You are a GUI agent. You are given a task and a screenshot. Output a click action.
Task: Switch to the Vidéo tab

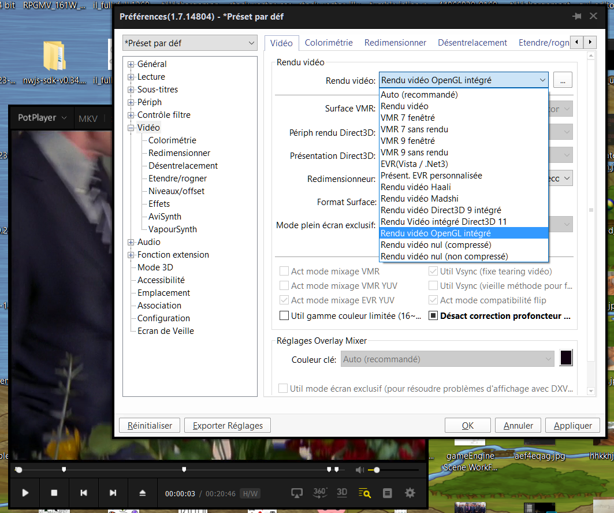pyautogui.click(x=281, y=43)
